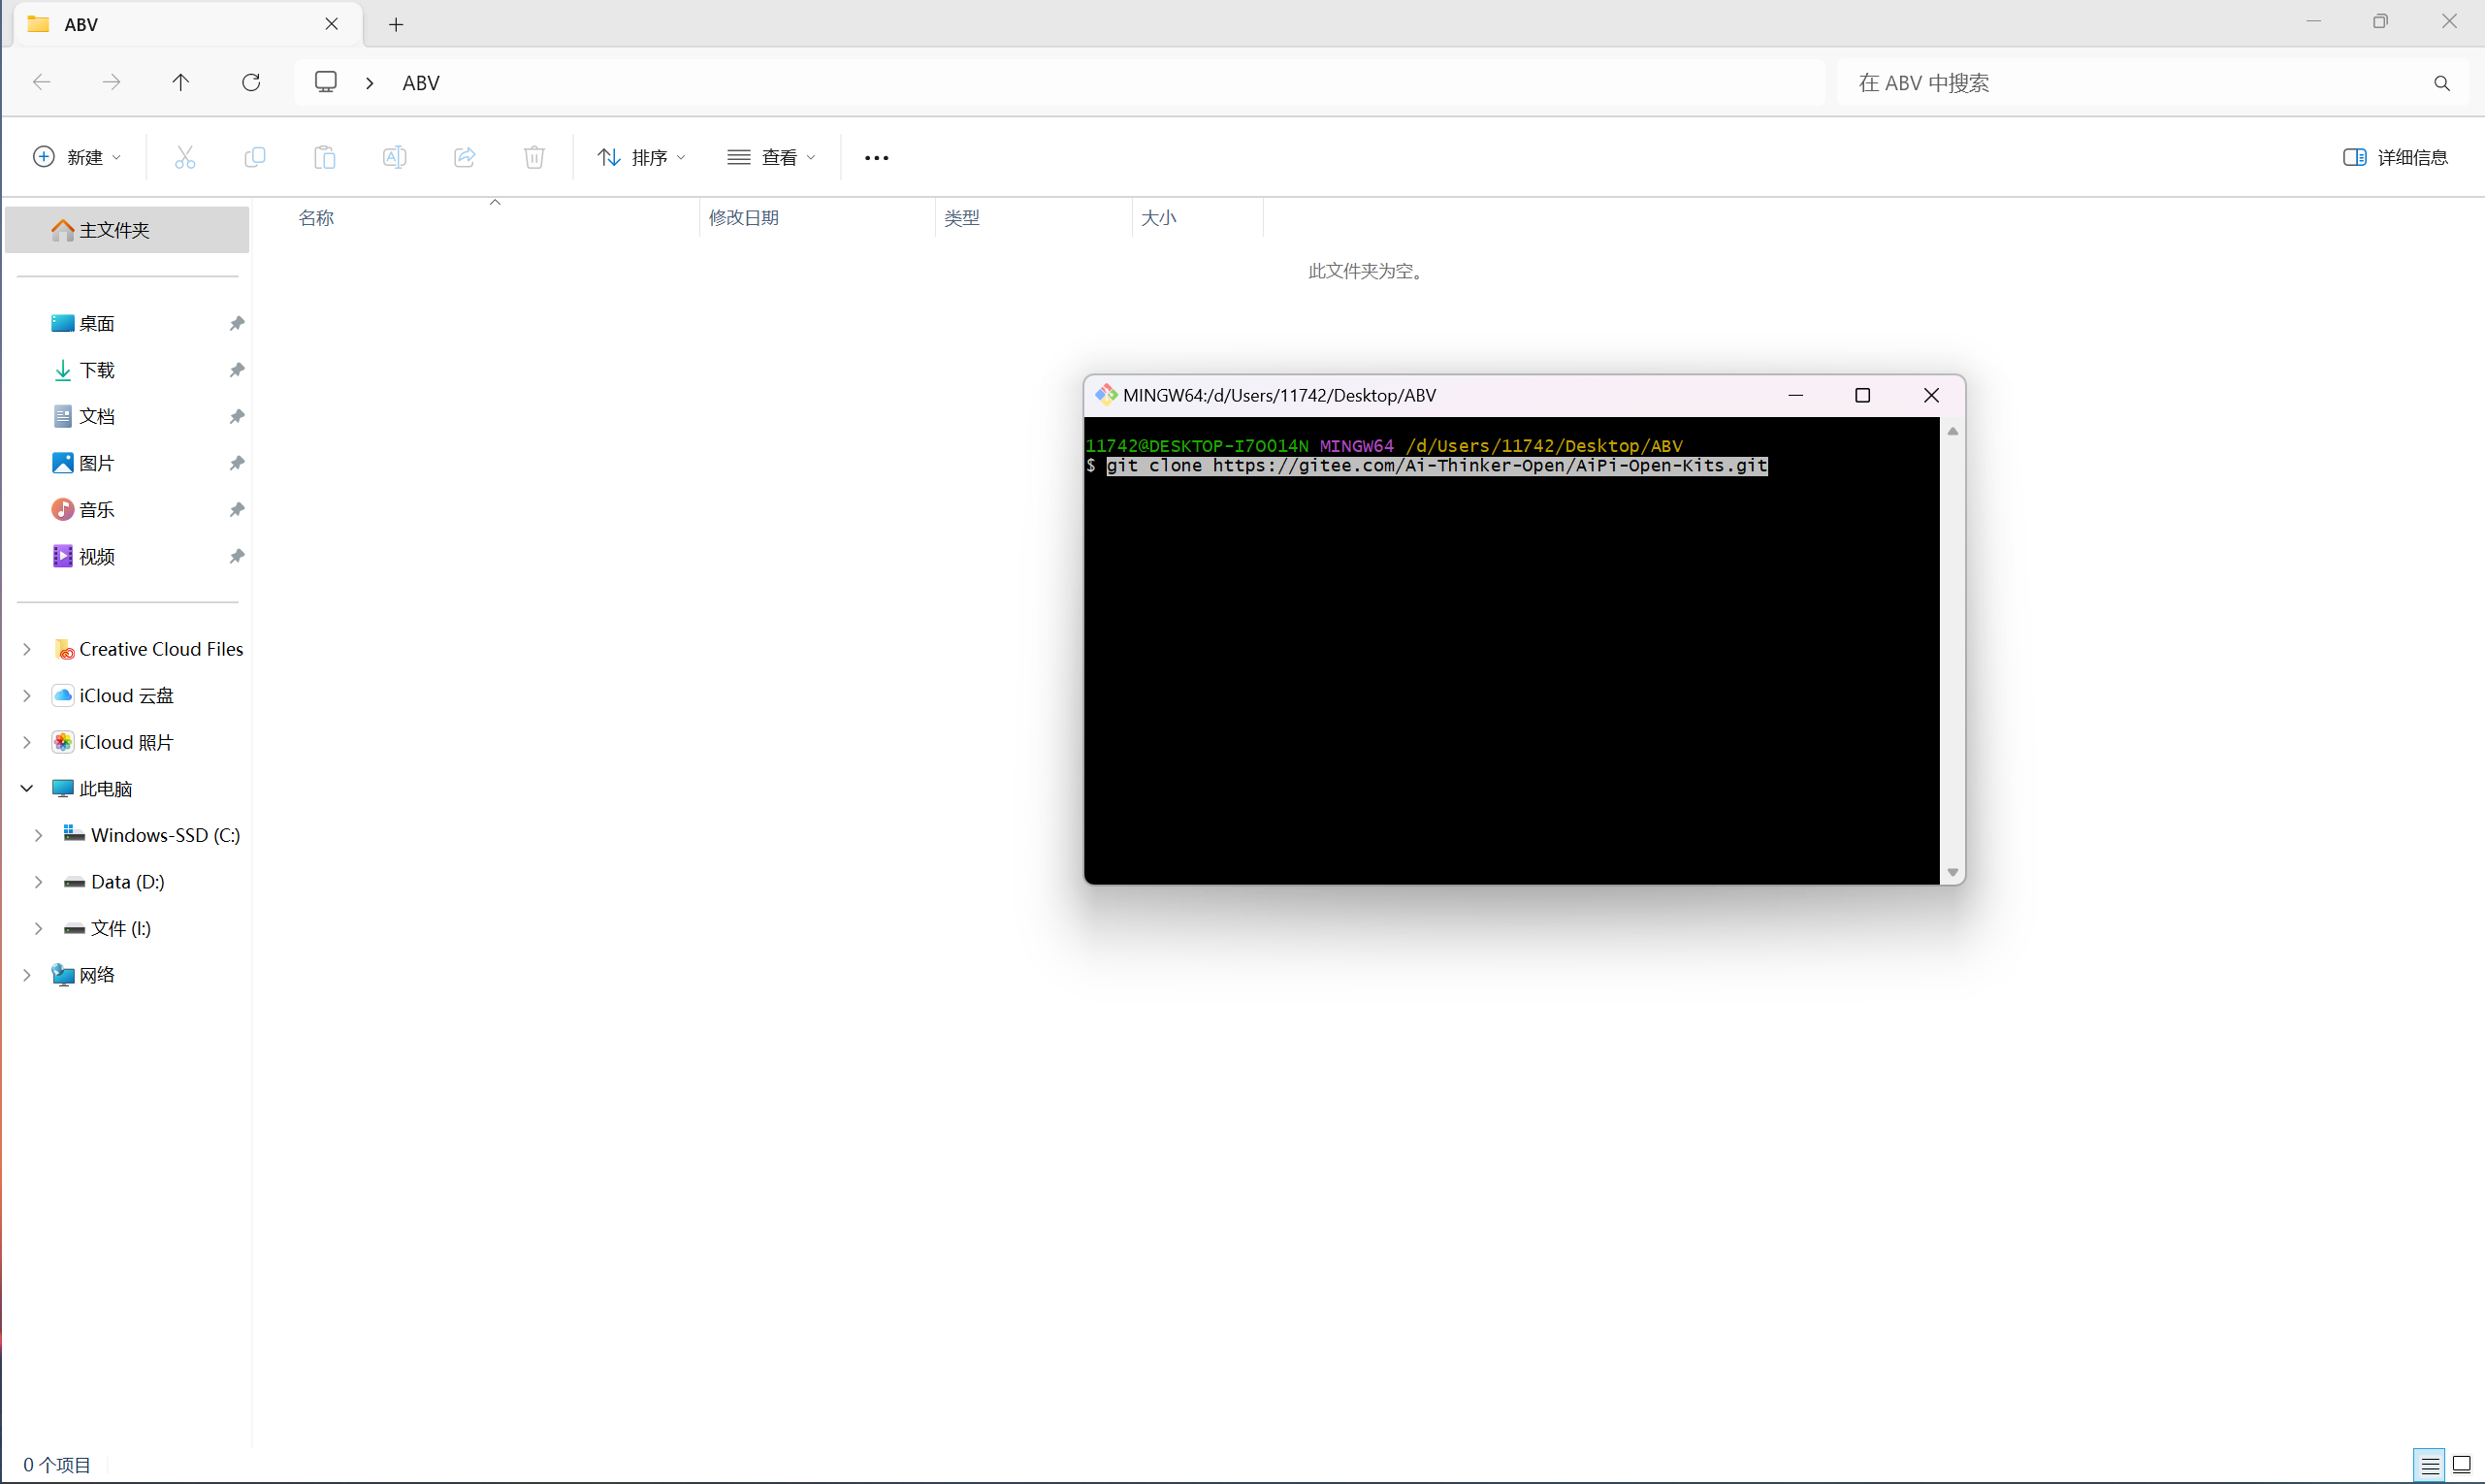Viewport: 2485px width, 1484px height.
Task: Click the Paste clipboard icon
Action: [325, 157]
